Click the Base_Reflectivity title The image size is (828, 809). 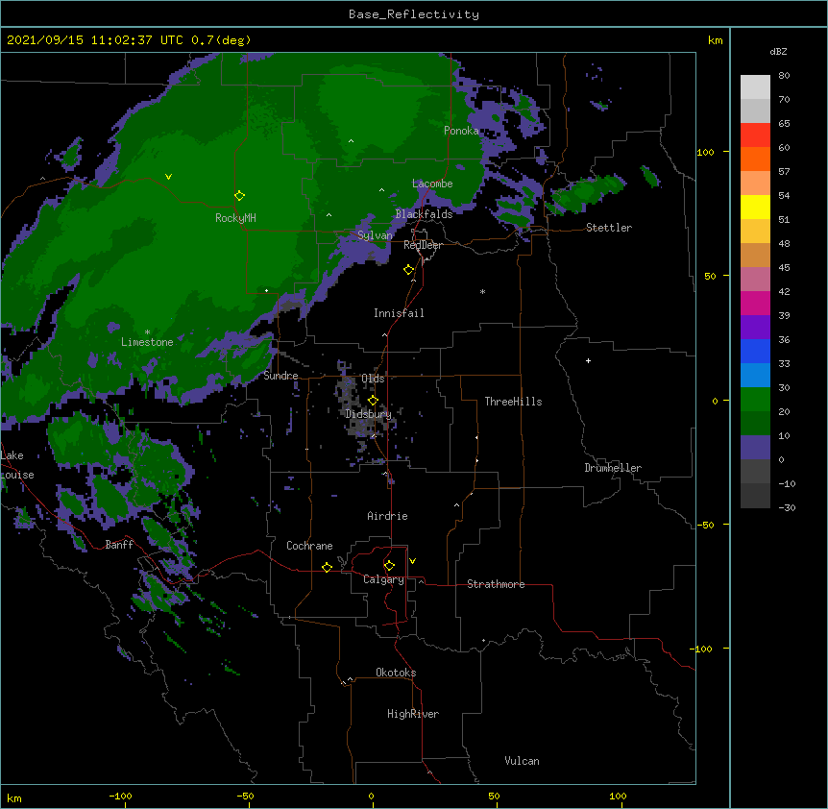(x=414, y=14)
